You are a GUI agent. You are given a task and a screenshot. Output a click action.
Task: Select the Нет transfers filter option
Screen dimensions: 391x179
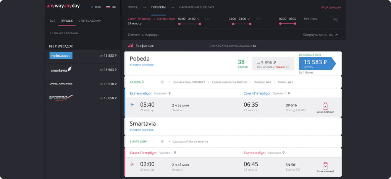pyautogui.click(x=307, y=19)
